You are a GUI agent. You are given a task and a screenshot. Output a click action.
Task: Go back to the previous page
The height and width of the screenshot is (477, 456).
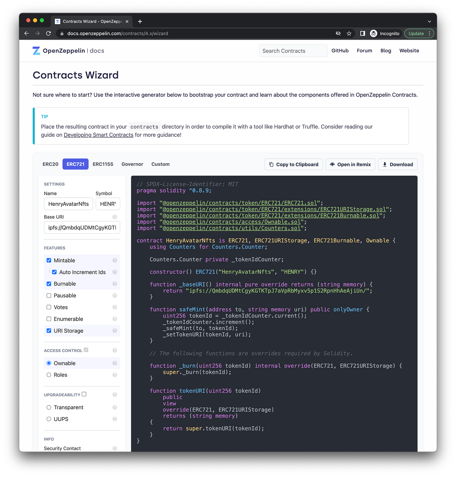[27, 34]
